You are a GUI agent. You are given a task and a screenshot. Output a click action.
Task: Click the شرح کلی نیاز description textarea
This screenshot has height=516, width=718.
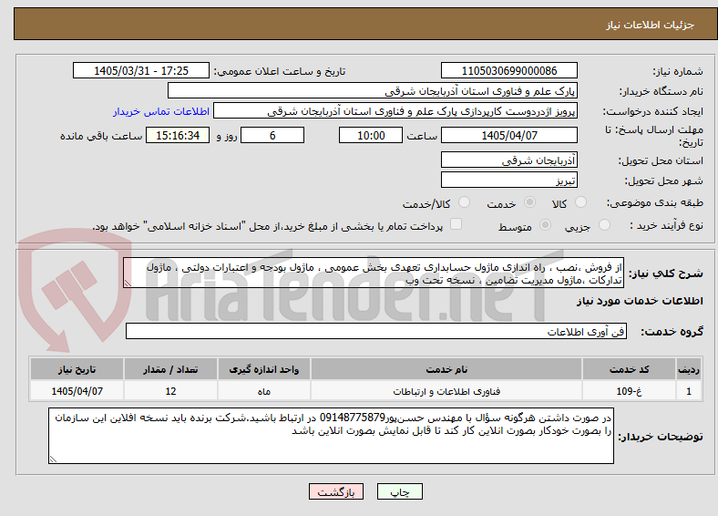[x=374, y=273]
